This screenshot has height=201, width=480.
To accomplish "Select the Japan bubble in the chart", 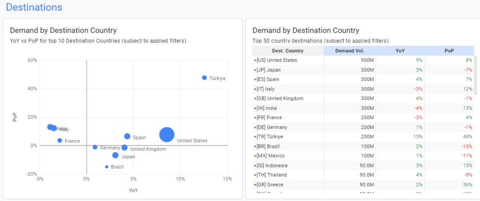I will (x=115, y=155).
